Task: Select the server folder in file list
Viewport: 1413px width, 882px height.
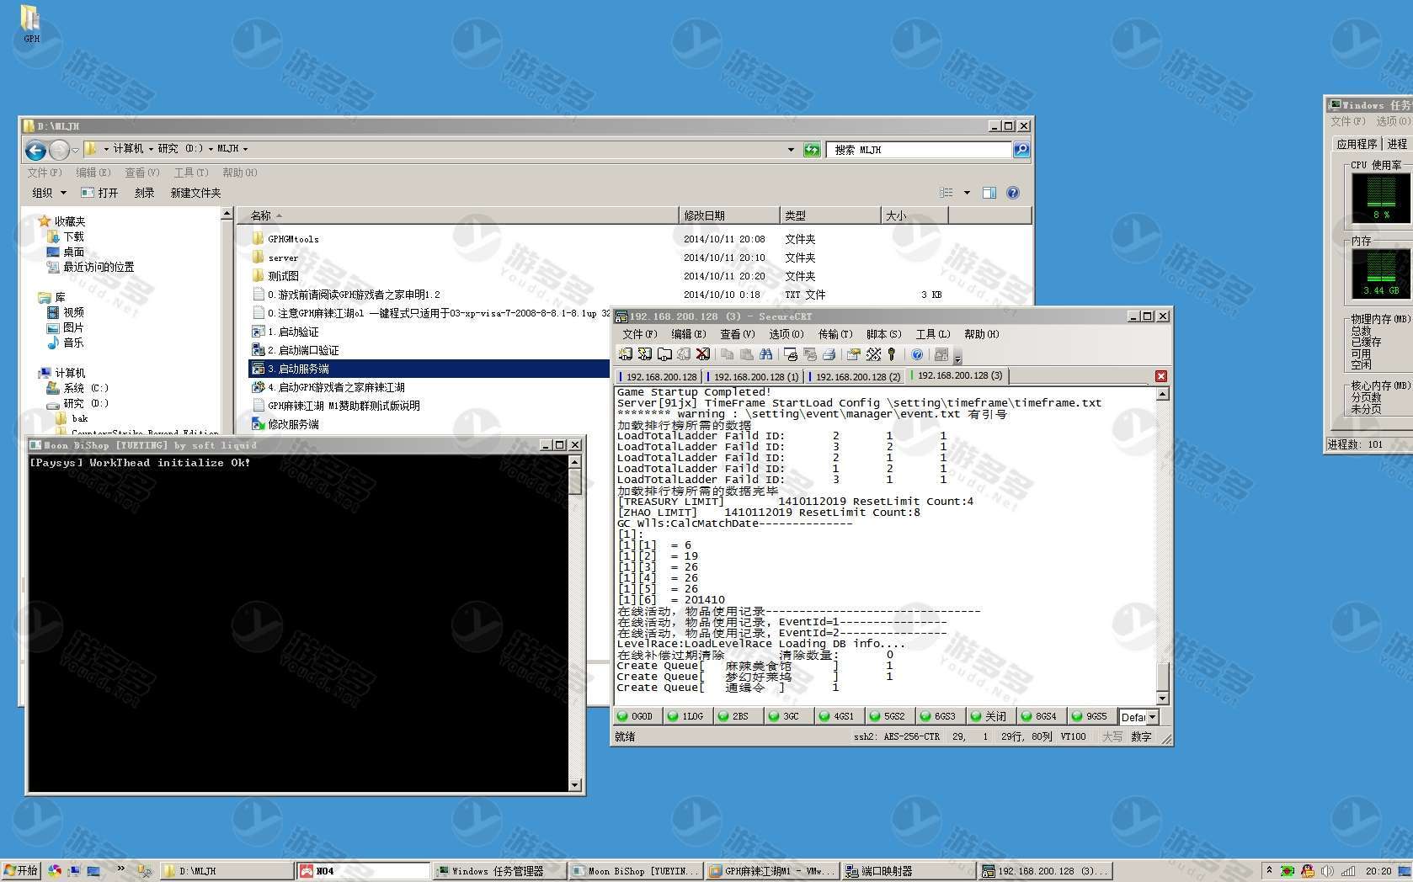Action: (x=283, y=258)
